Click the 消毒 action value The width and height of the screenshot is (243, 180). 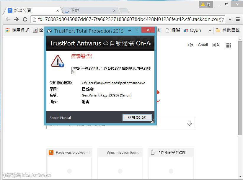(85, 102)
